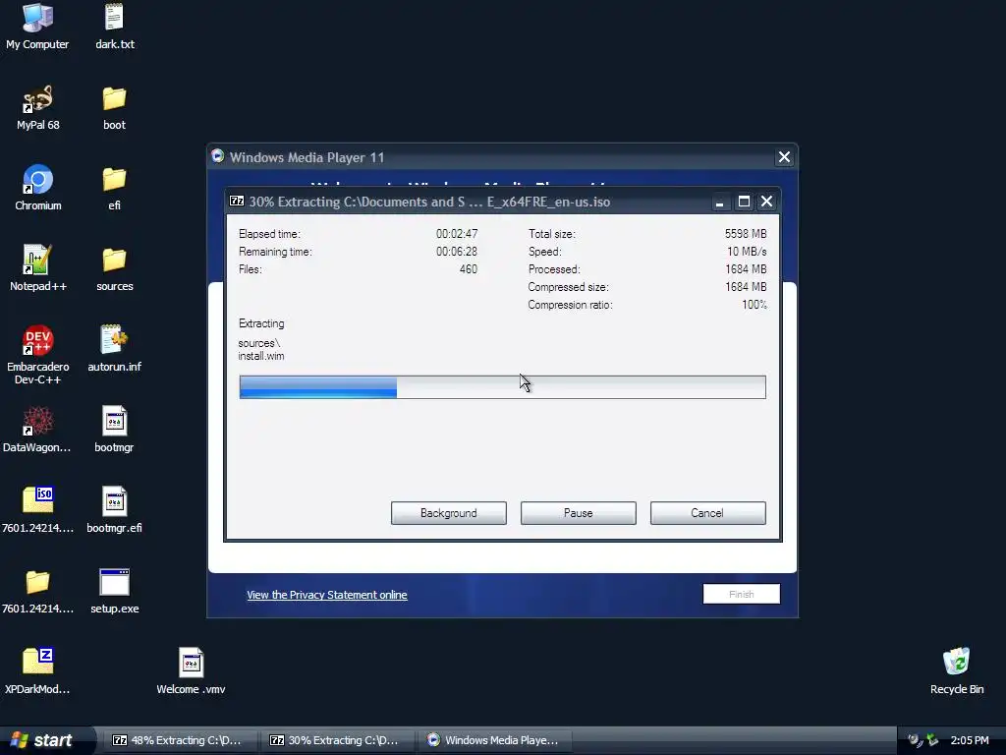Click the Compression ratio value 100%
The height and width of the screenshot is (755, 1006).
click(x=754, y=305)
